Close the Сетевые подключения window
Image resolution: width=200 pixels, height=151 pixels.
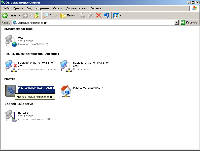click(197, 3)
